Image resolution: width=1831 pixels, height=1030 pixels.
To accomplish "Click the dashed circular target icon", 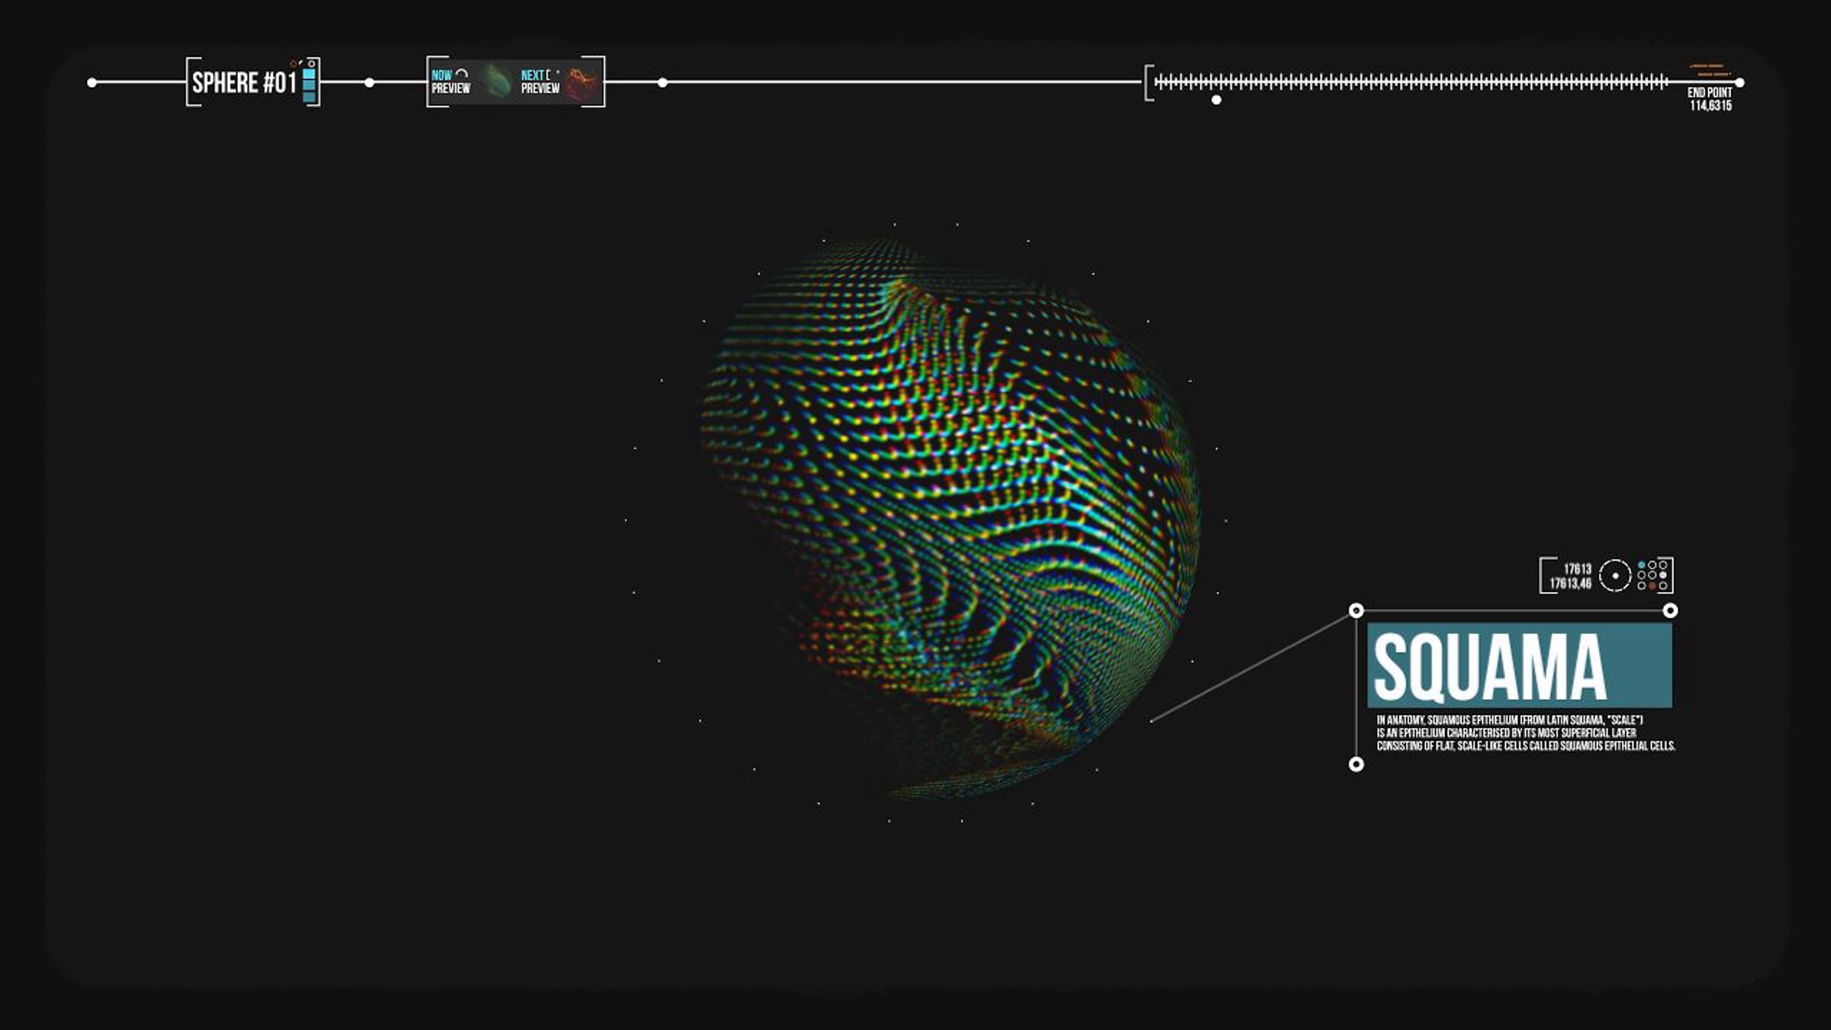I will pos(1615,575).
